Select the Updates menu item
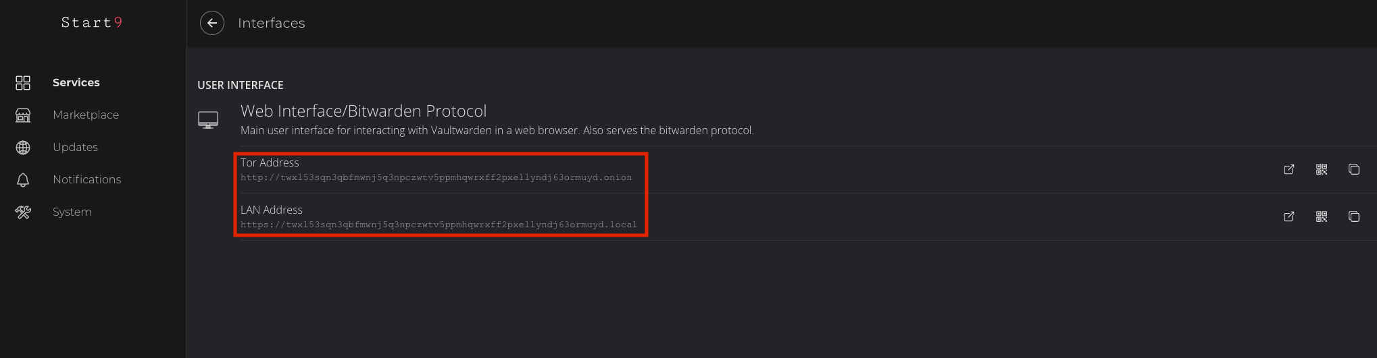Viewport: 1377px width, 358px height. tap(75, 147)
